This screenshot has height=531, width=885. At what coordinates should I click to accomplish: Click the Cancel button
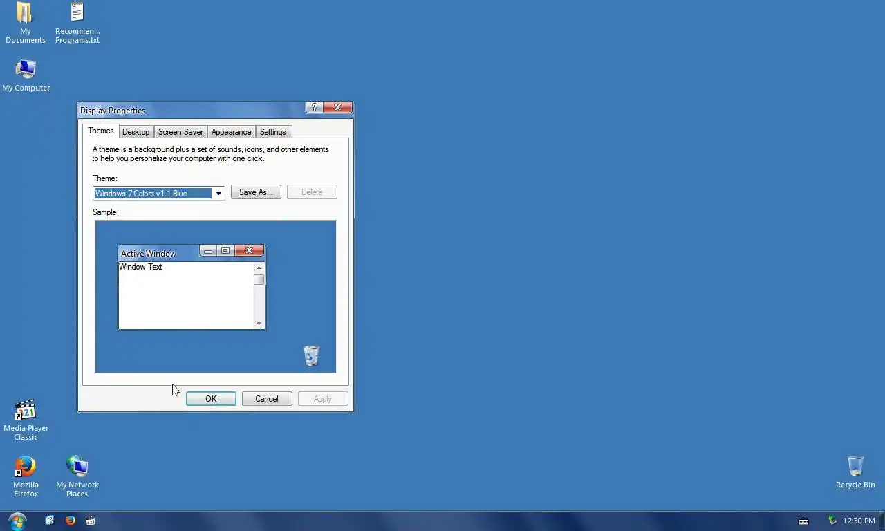pyautogui.click(x=267, y=399)
